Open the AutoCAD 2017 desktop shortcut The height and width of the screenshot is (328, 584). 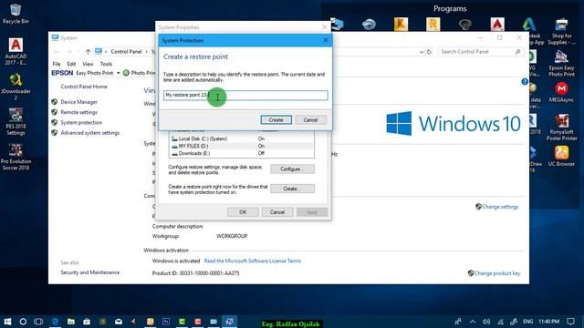(x=16, y=51)
